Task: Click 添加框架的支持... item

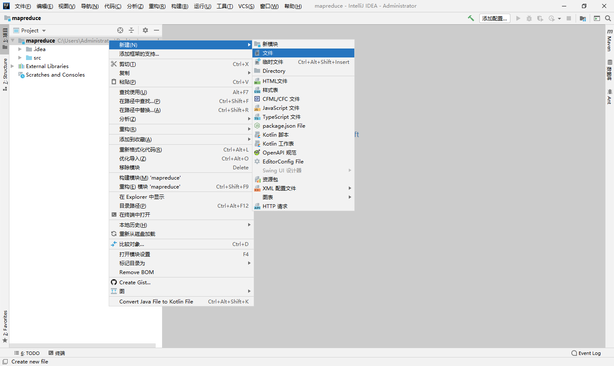Action: click(x=181, y=54)
